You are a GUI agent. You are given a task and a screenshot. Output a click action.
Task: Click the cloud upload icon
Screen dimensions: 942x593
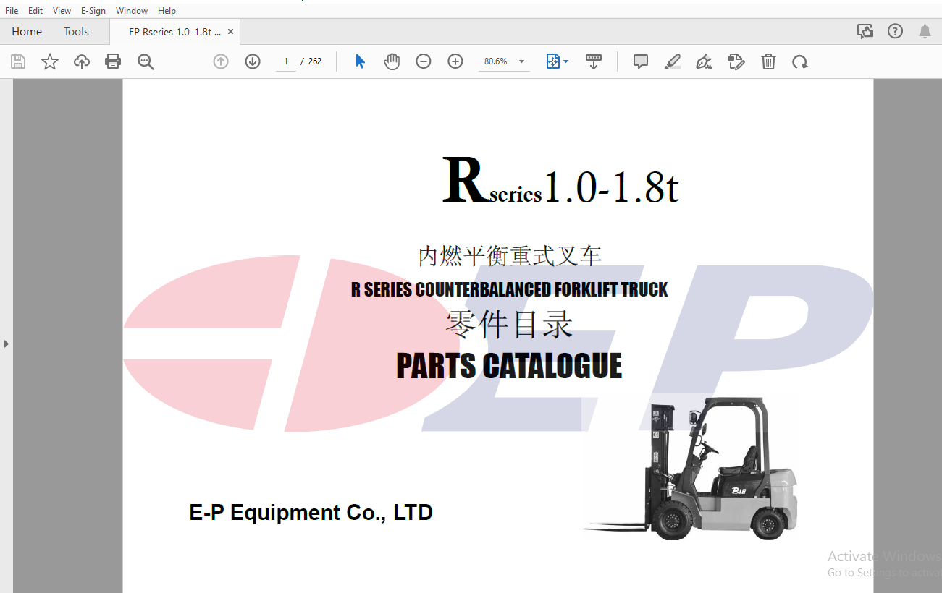[x=82, y=61]
